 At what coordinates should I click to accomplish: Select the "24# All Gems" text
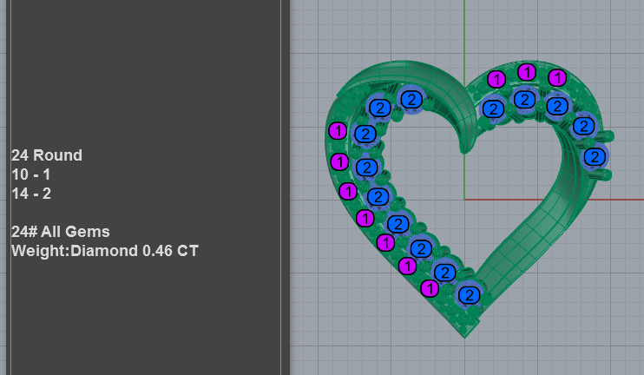click(x=61, y=232)
